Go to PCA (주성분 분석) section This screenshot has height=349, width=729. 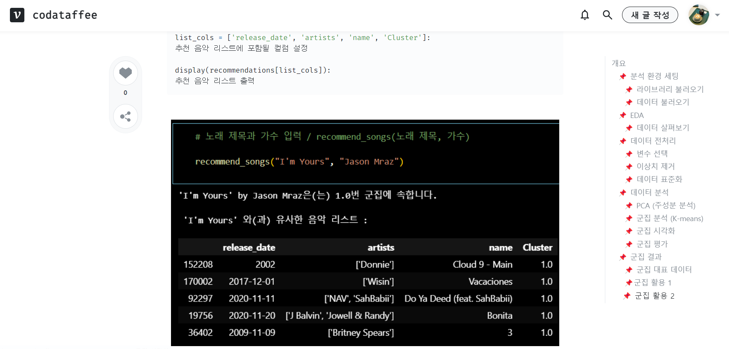[666, 206]
